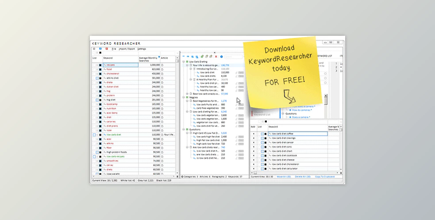Viewport: 435px width, 220px height.
Task: Click the article page icon in cholesterol row
Action: coord(162,74)
